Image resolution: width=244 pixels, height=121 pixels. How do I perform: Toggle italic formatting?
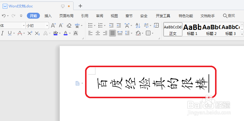pos(2,33)
